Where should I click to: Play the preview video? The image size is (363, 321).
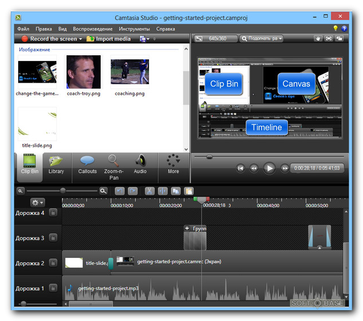tap(269, 168)
